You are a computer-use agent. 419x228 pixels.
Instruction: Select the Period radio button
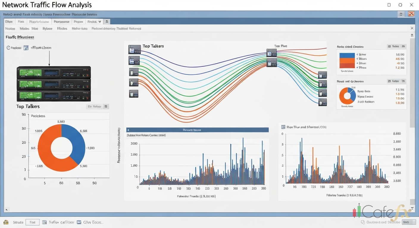click(x=8, y=47)
